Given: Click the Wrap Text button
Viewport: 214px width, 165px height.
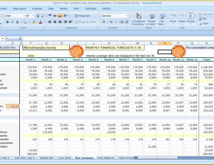Looking at the screenshot, I should click(82, 16).
